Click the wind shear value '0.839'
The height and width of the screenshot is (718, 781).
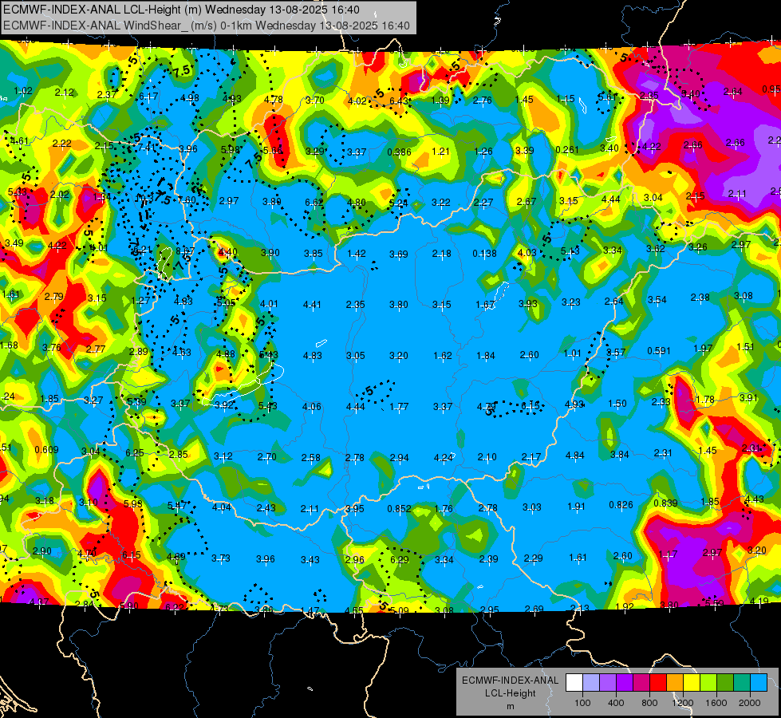[665, 503]
